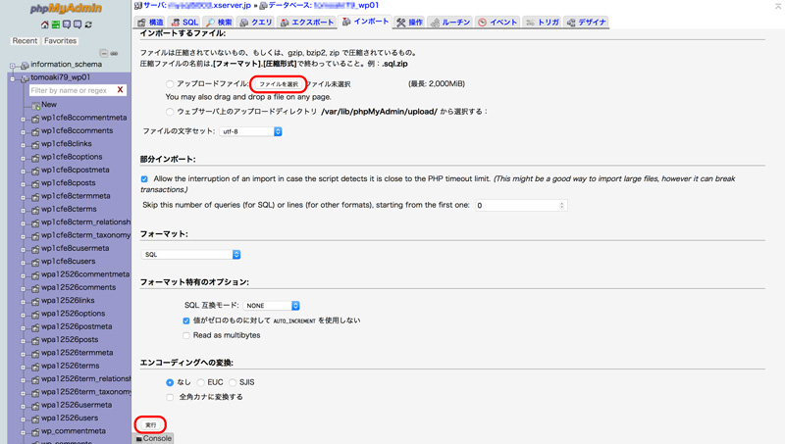Screen dimensions: 785x444
Task: Open the SQL 互換モード NONE dropdown
Action: click(x=272, y=306)
